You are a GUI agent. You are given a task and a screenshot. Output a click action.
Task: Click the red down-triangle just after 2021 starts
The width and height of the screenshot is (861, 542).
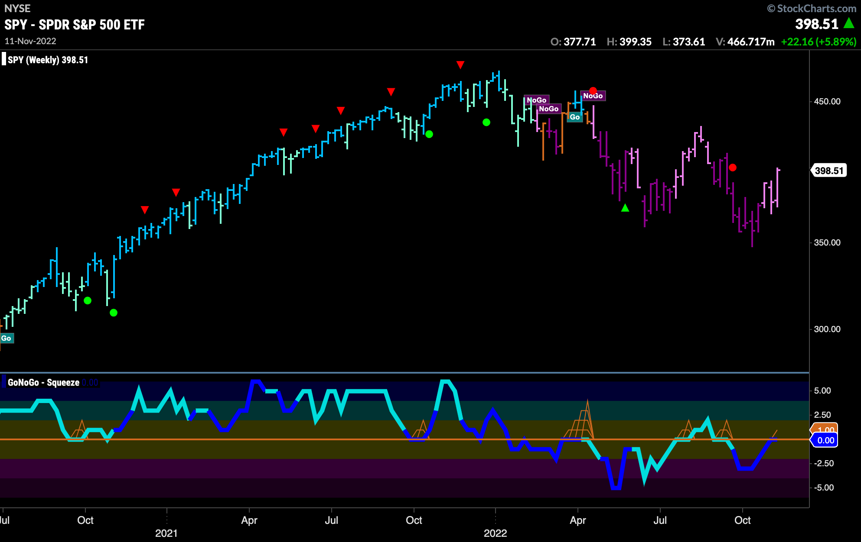(x=176, y=192)
